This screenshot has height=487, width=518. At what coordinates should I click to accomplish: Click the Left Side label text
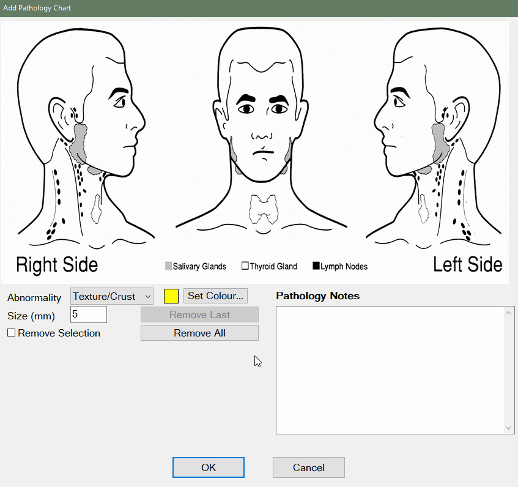tap(467, 265)
